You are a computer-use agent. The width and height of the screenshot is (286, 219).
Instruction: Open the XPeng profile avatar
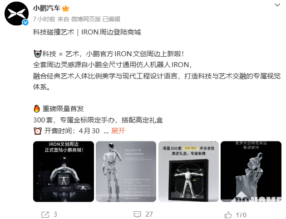coord(16,14)
